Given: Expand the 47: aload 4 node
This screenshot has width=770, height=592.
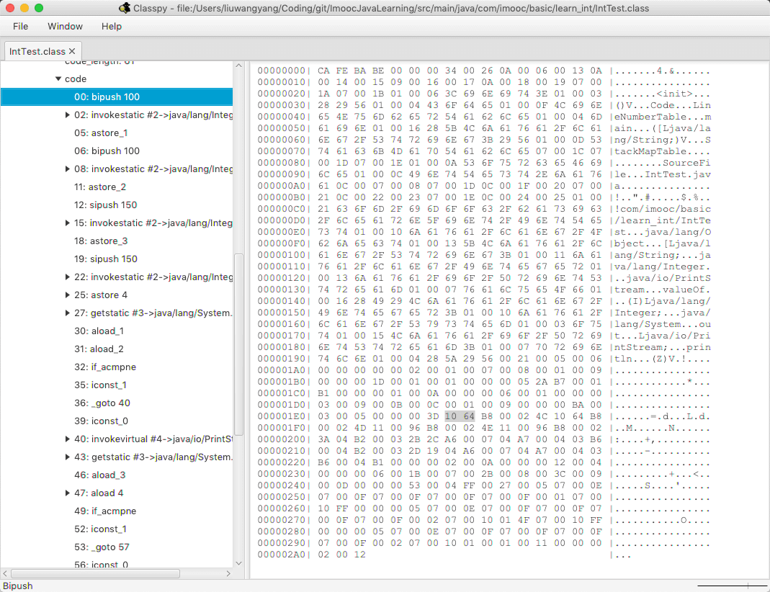Looking at the screenshot, I should 67,493.
